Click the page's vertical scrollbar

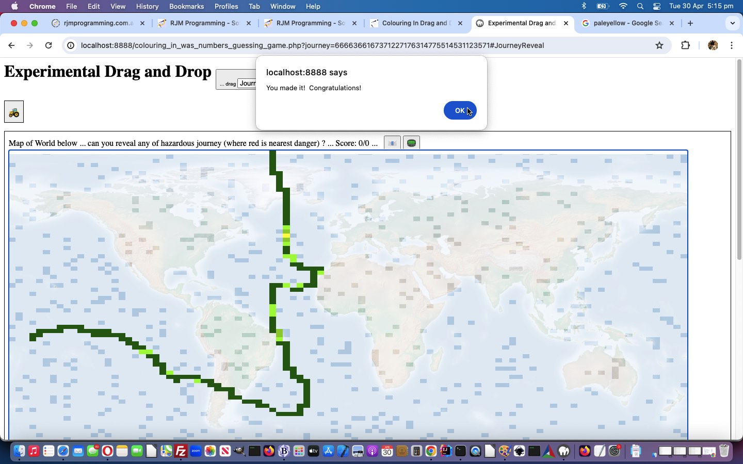point(738,155)
